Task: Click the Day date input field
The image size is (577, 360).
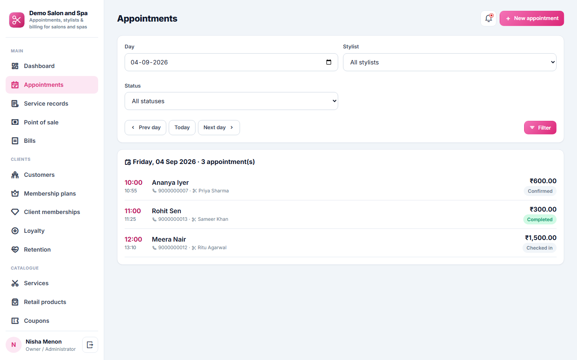Action: click(x=231, y=62)
